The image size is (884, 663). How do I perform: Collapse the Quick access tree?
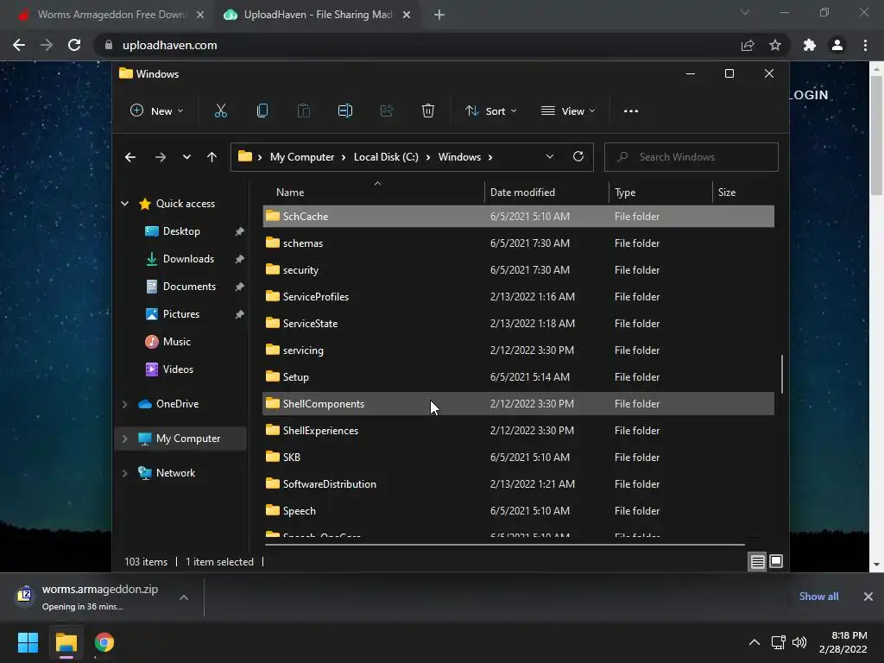tap(124, 204)
